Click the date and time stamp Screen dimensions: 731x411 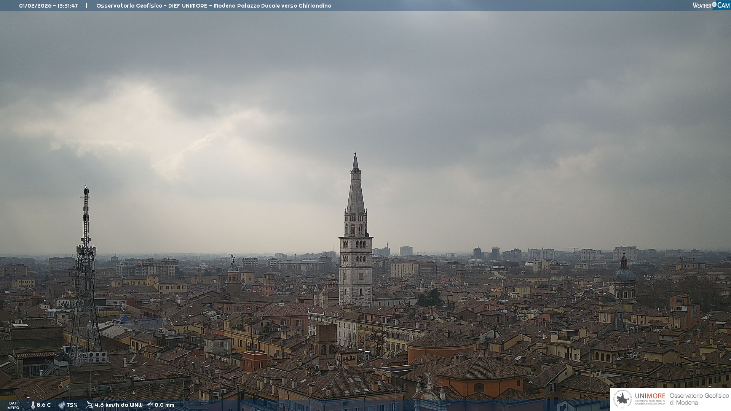[48, 6]
